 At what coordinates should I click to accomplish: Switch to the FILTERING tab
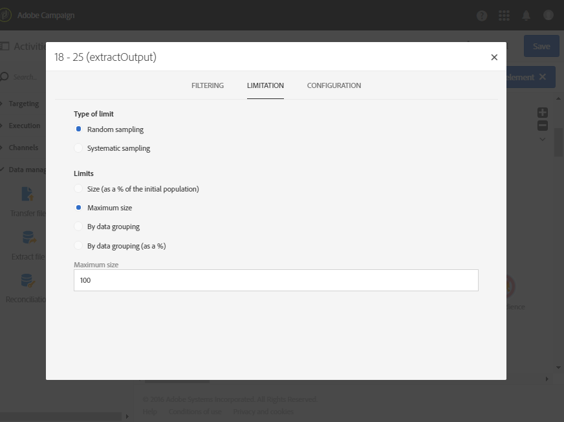208,85
